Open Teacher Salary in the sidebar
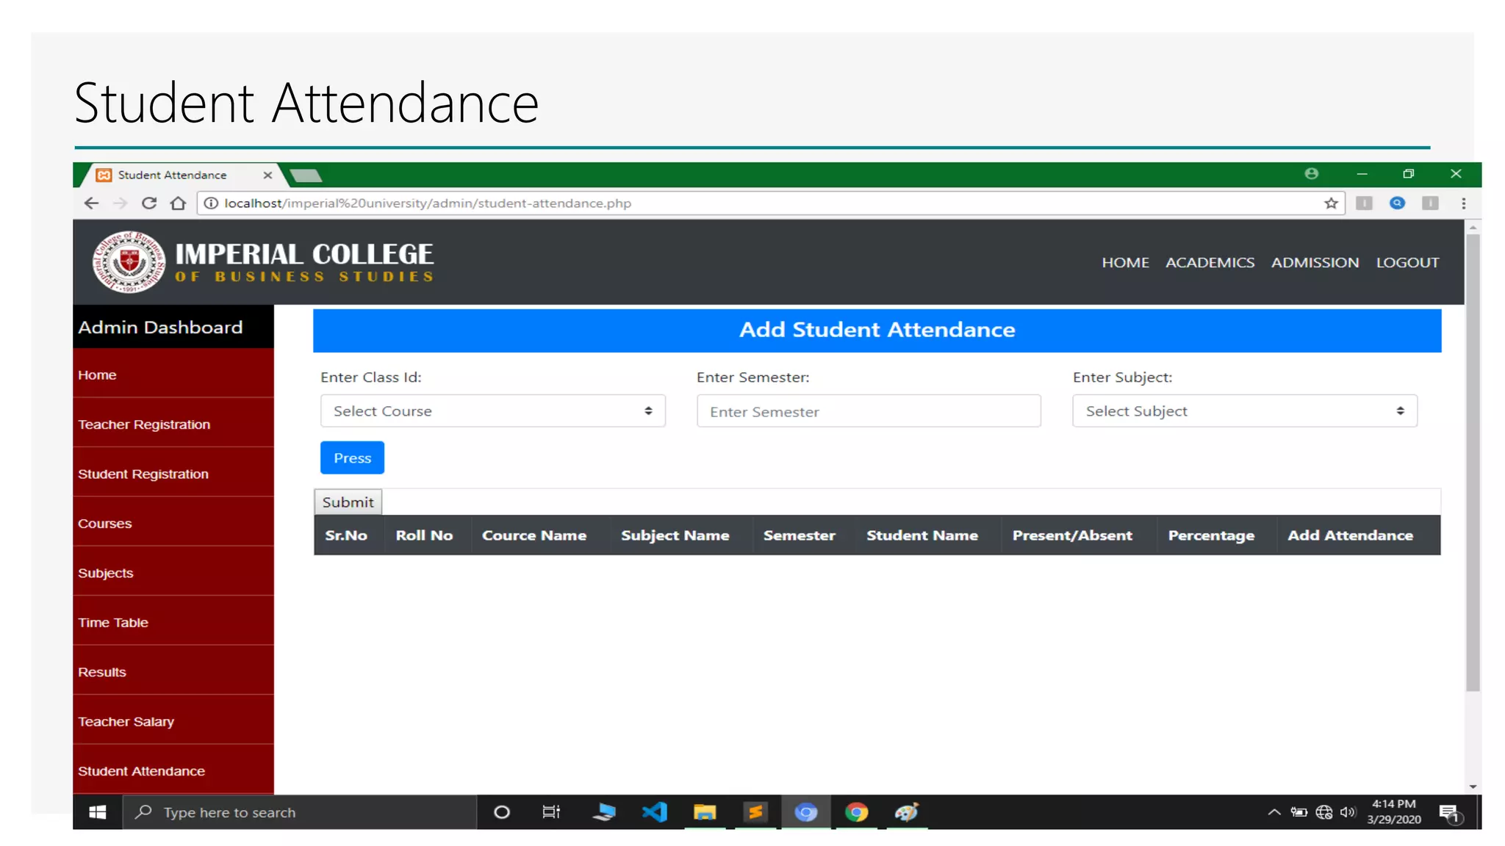The width and height of the screenshot is (1505, 846). click(173, 721)
